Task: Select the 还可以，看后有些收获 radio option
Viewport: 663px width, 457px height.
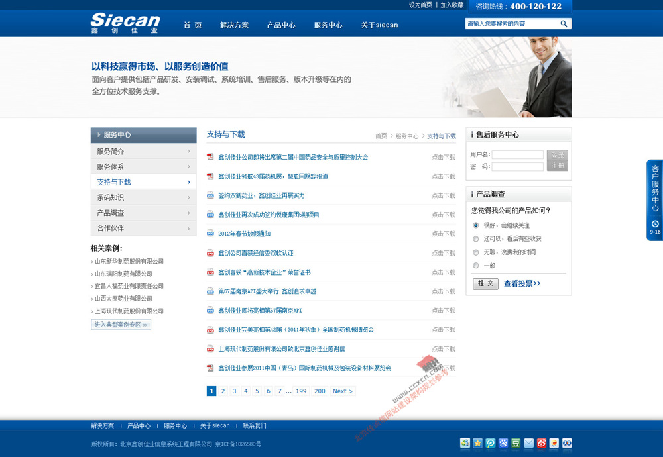Action: (475, 238)
